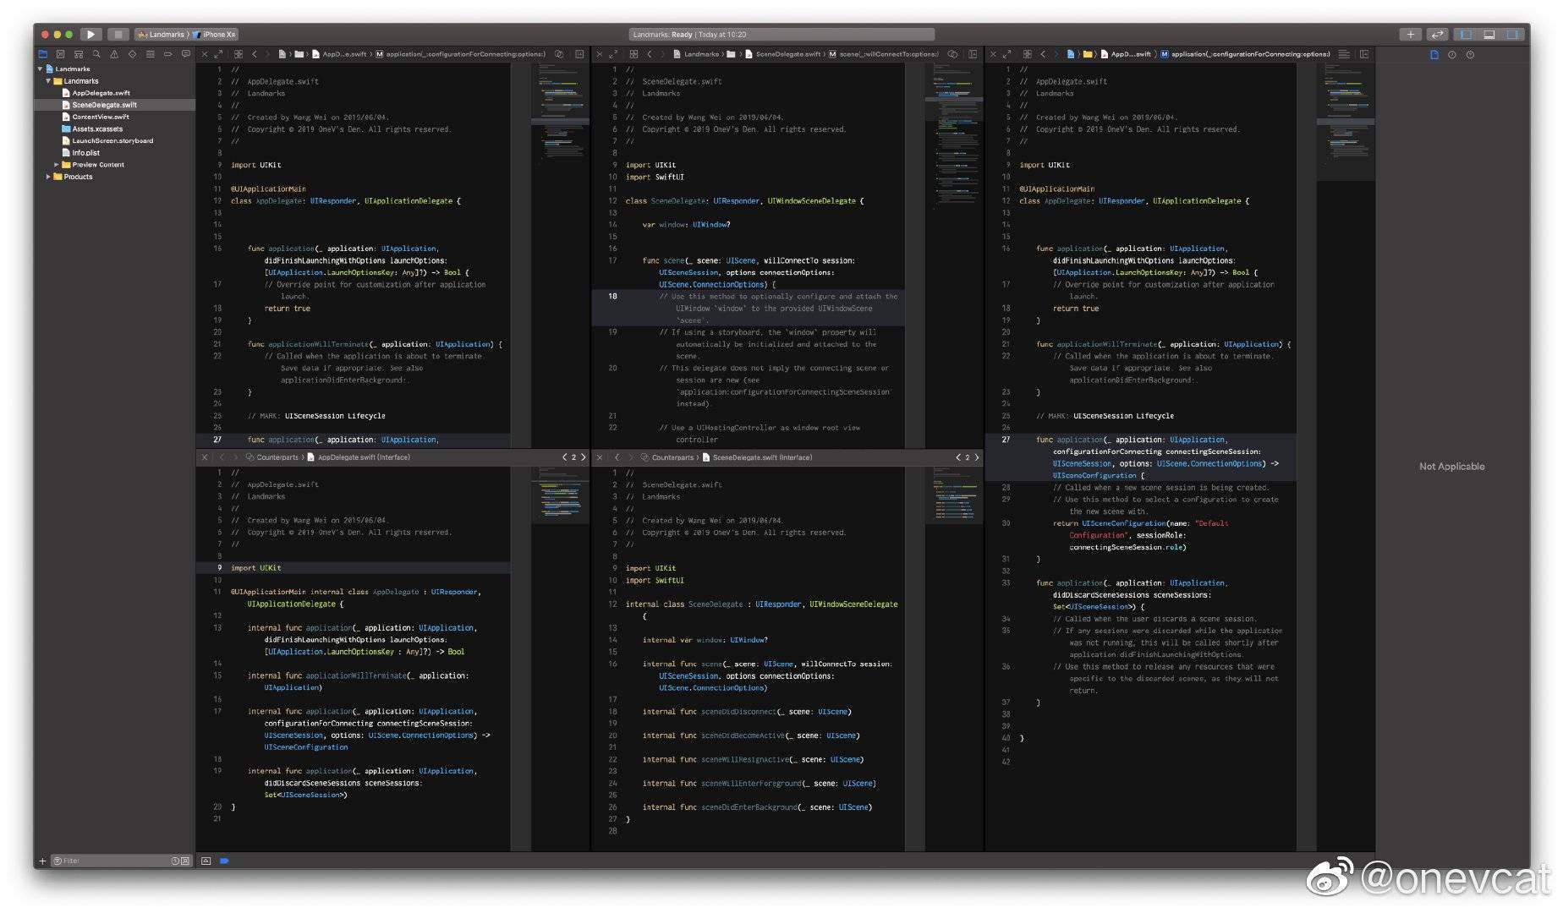This screenshot has height=913, width=1563.
Task: Maximize the top-left AppDelegate editor pane
Action: 217,54
